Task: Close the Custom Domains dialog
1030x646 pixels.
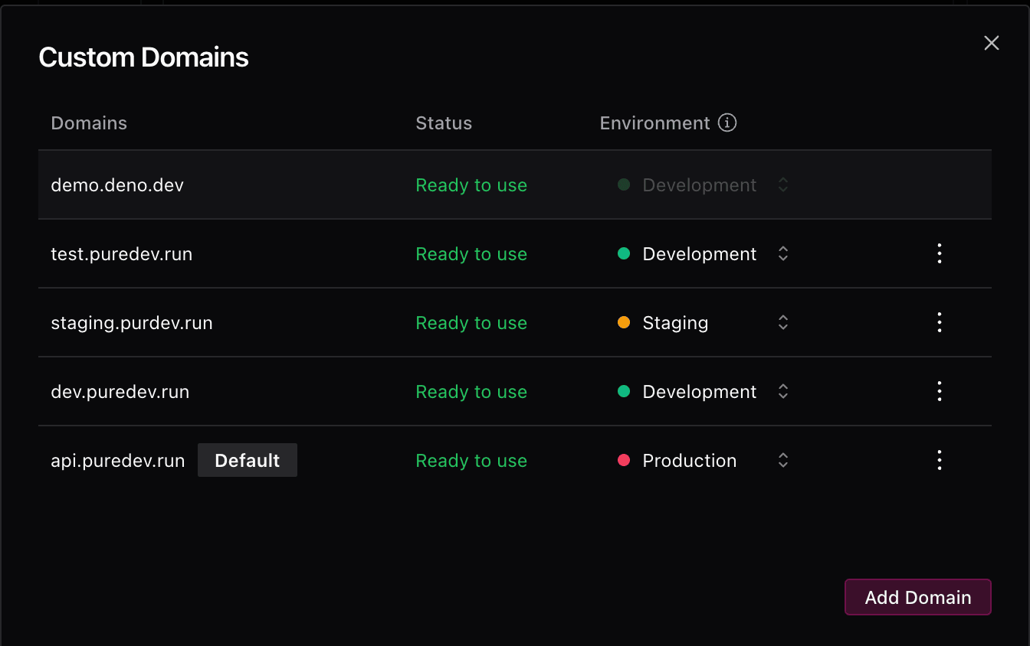Action: (x=991, y=43)
